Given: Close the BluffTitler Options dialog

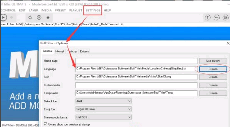Looking at the screenshot, I should coord(228,43).
